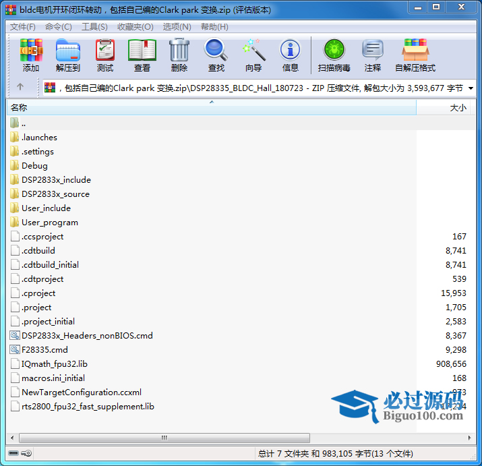This screenshot has width=482, height=466.
Task: Select the .settings folder icon
Action: tap(14, 151)
